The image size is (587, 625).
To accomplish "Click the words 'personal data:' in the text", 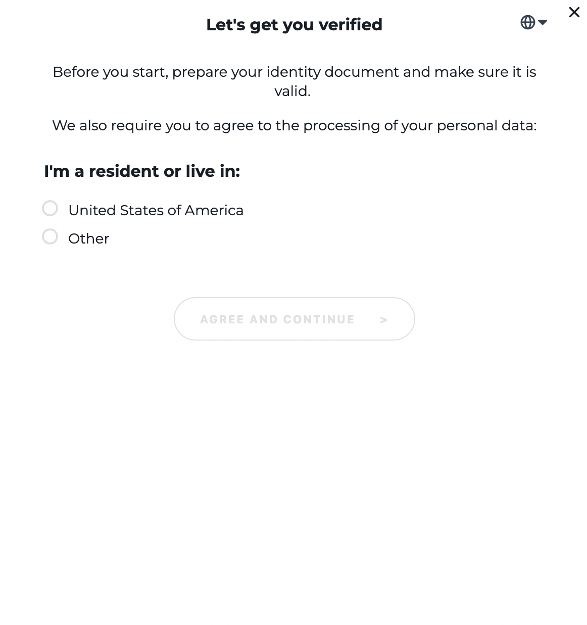I will pyautogui.click(x=486, y=125).
